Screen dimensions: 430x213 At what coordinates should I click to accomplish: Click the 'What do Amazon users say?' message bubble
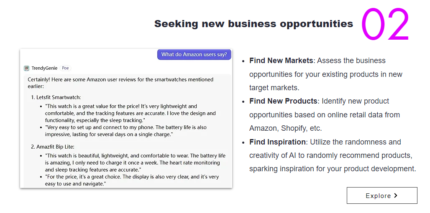[194, 54]
